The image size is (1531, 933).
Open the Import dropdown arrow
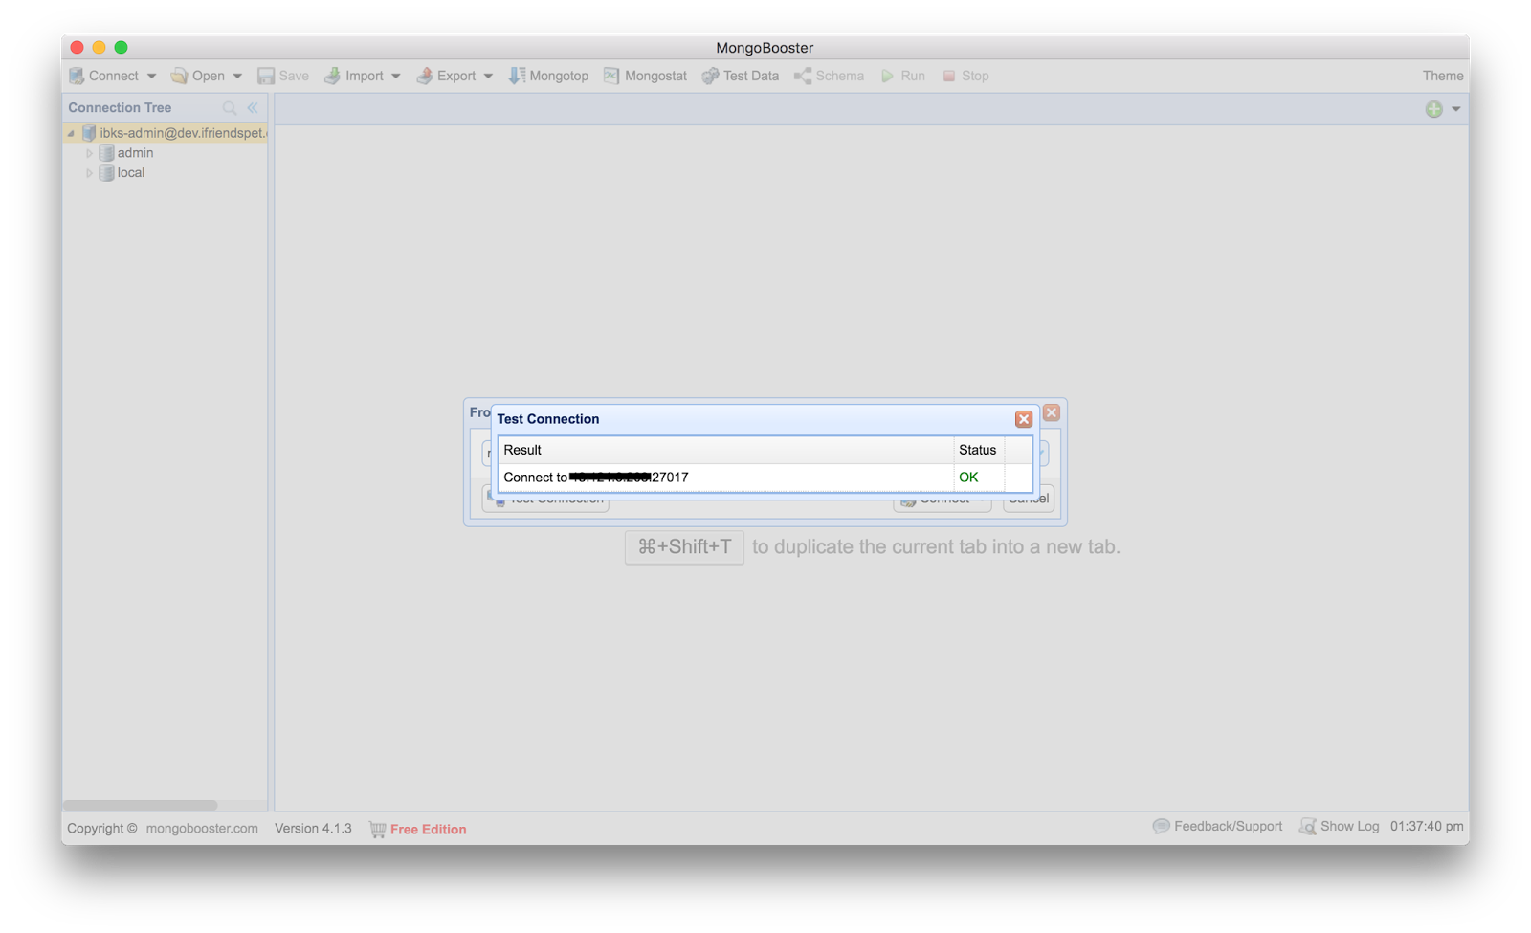(x=395, y=77)
